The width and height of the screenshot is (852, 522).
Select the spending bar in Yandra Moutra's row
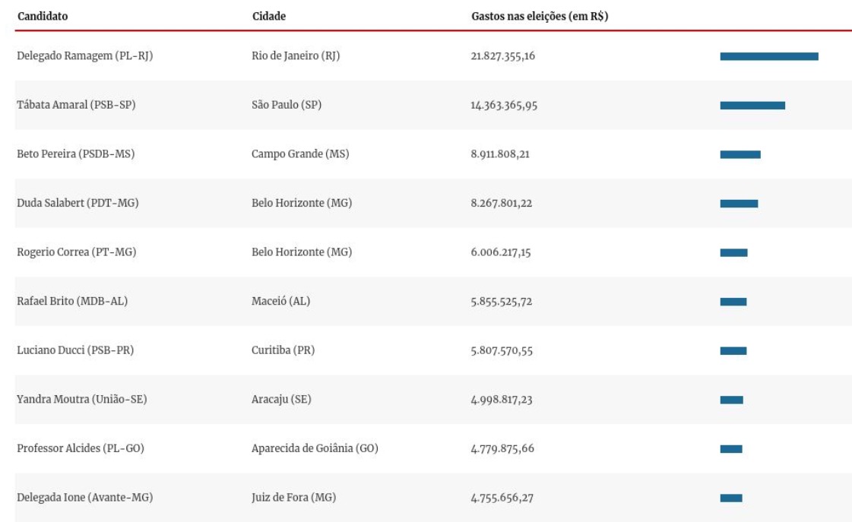[731, 400]
